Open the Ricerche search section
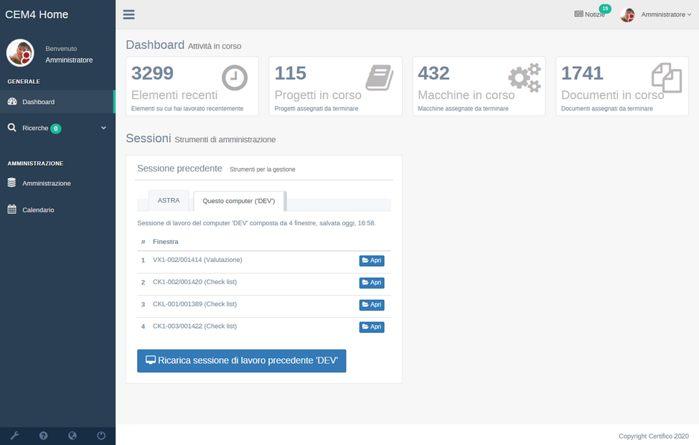 tap(37, 127)
